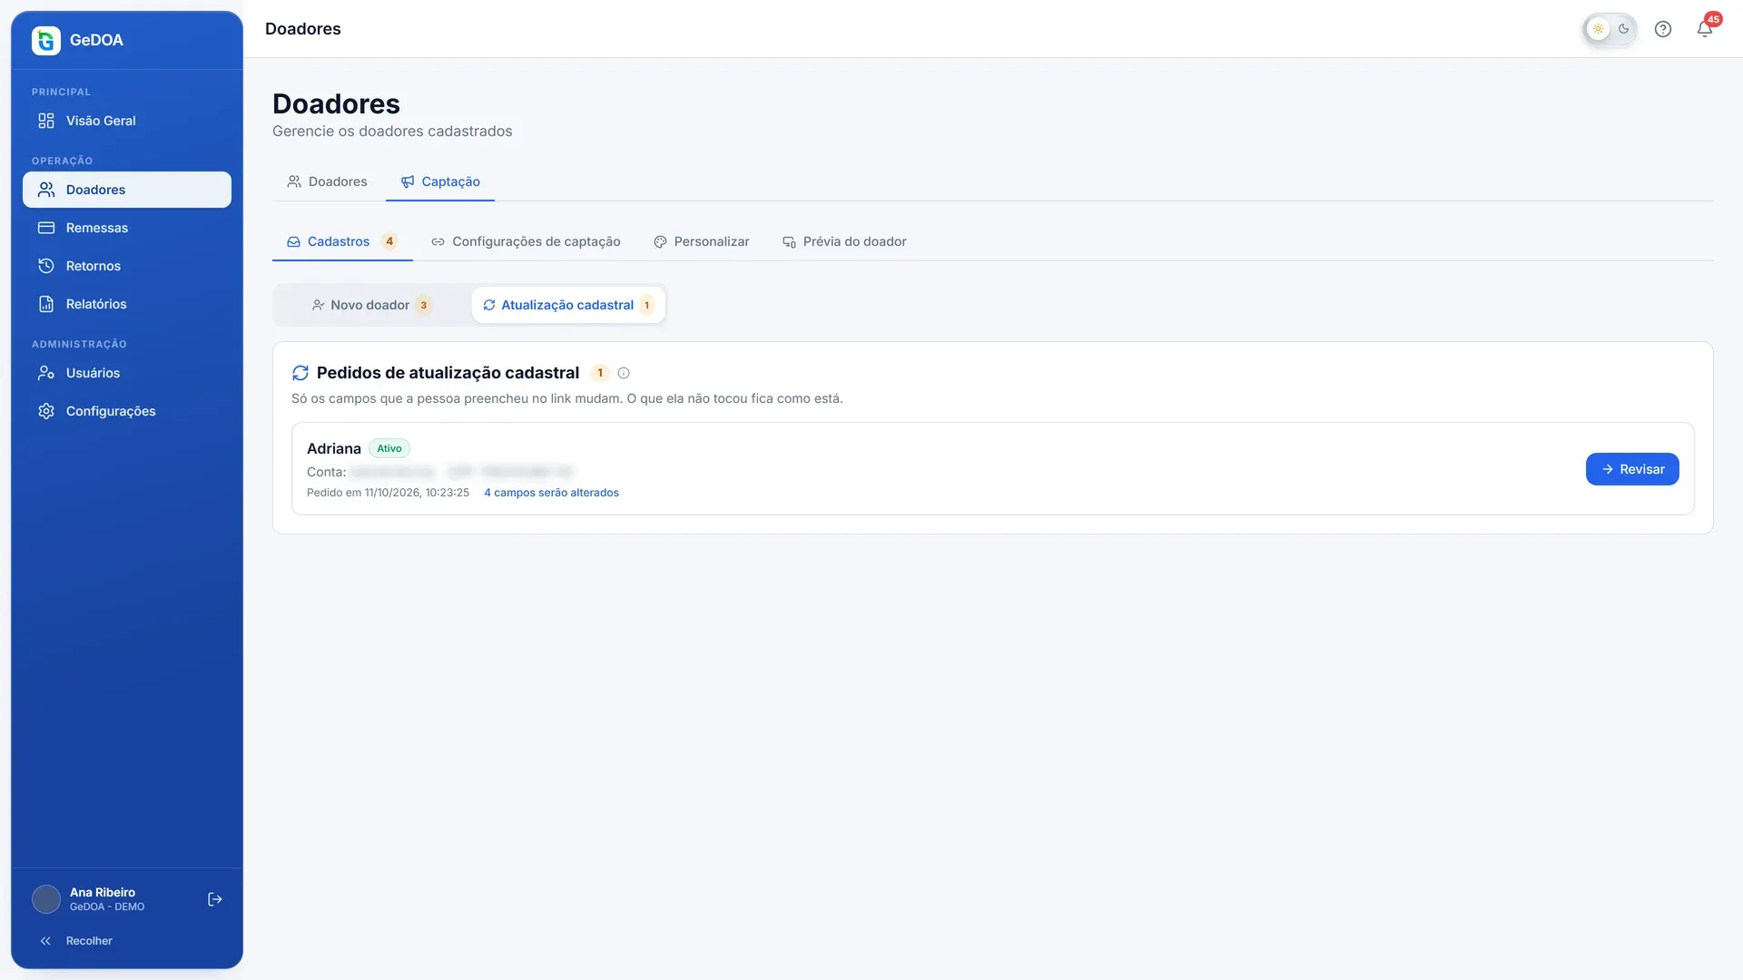The width and height of the screenshot is (1743, 980).
Task: Click the 'Pedido em 11/10/2026, 10:23:25' text
Action: (388, 493)
